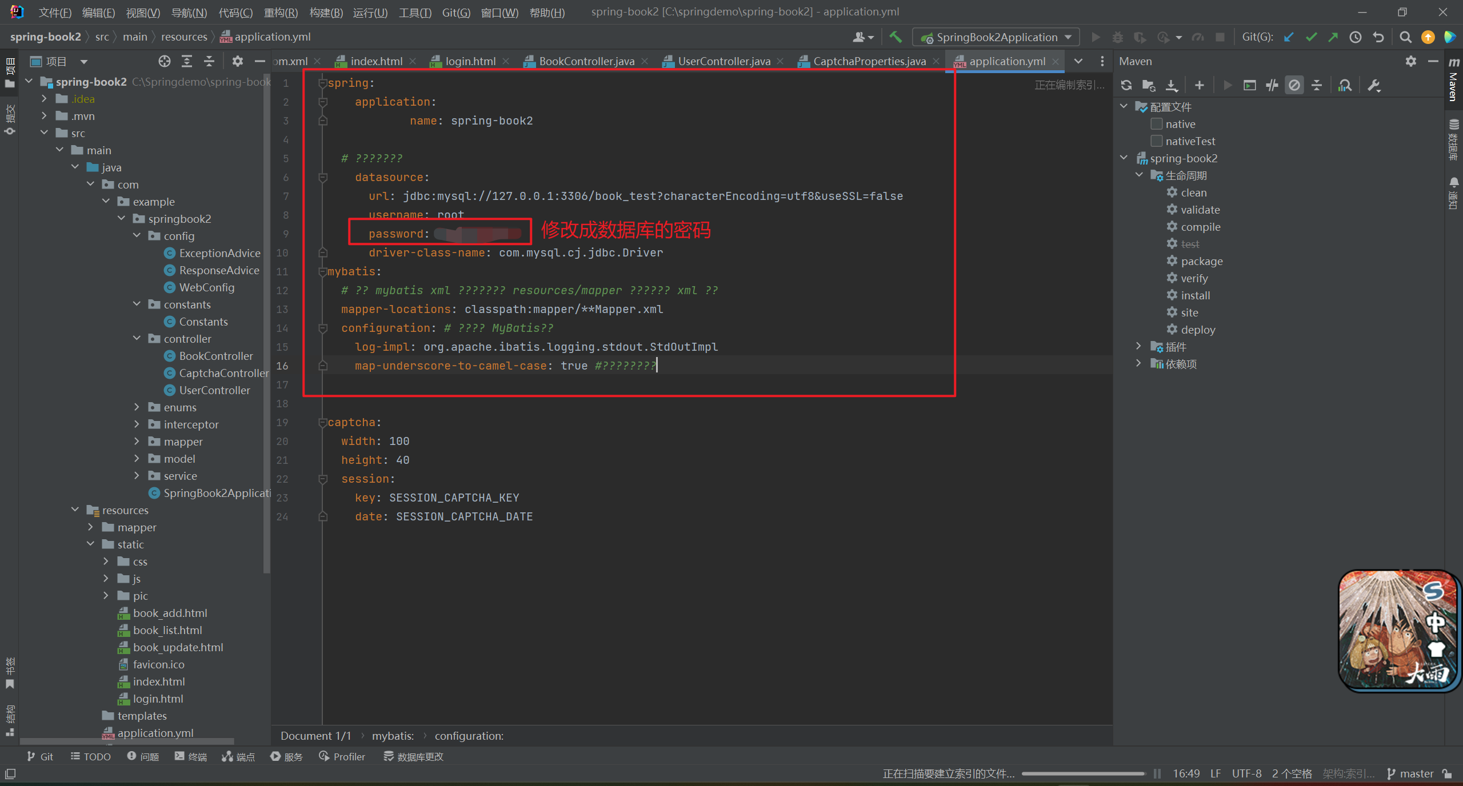Open the 重构(R) menu
This screenshot has height=786, width=1463.
(281, 12)
